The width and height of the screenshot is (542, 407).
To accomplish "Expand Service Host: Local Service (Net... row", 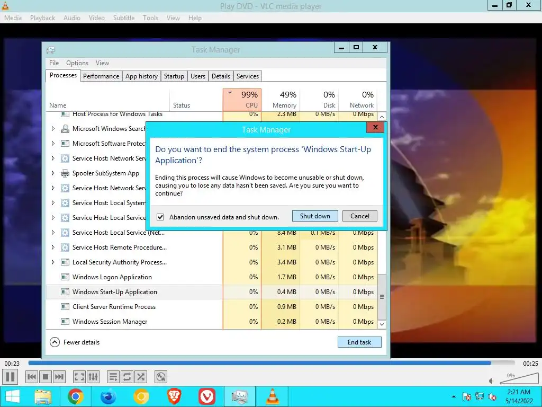I will pos(53,233).
